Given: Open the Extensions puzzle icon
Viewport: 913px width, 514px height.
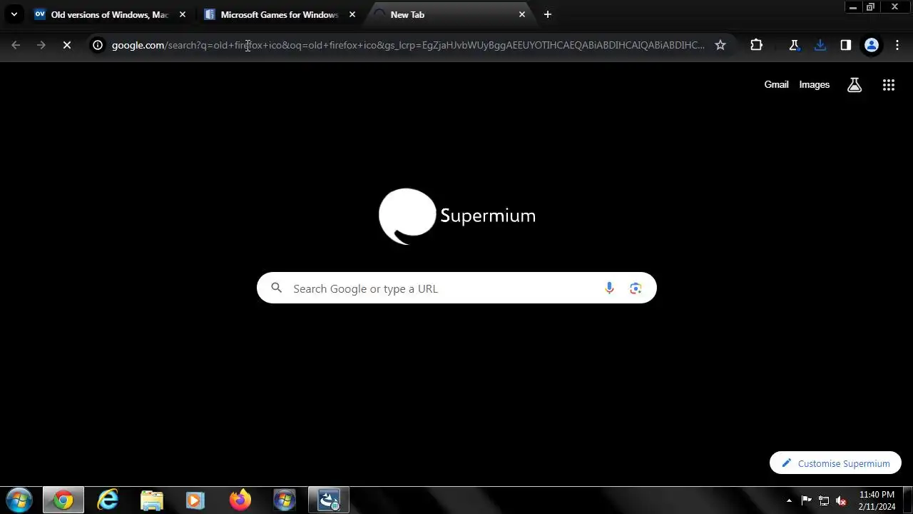Looking at the screenshot, I should [757, 45].
